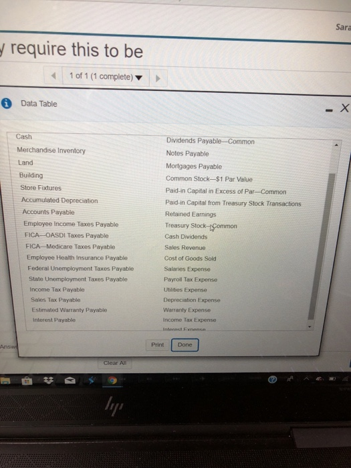The width and height of the screenshot is (351, 468).
Task: Select 'Accumulated Depreciation' entry
Action: pyautogui.click(x=60, y=201)
